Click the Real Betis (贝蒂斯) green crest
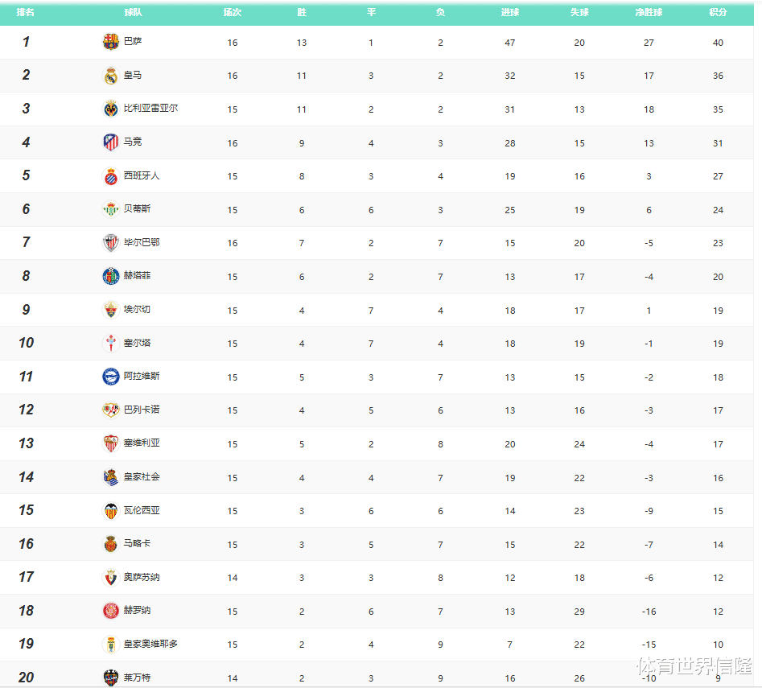762x688 pixels. [111, 209]
